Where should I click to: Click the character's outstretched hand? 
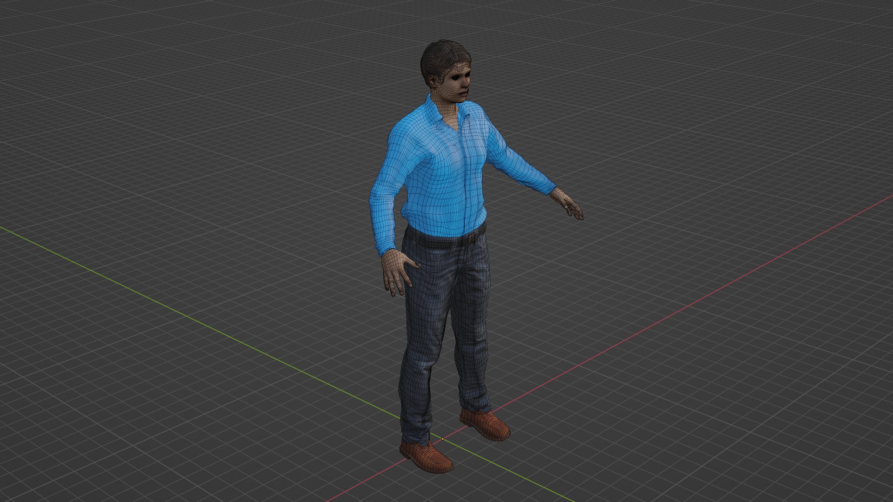tap(566, 204)
